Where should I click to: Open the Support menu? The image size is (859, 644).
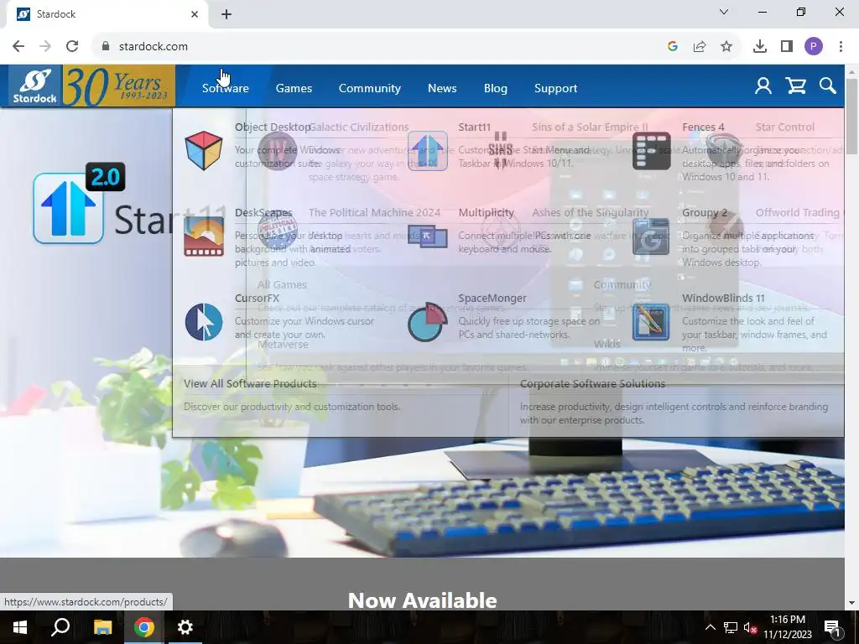tap(555, 88)
